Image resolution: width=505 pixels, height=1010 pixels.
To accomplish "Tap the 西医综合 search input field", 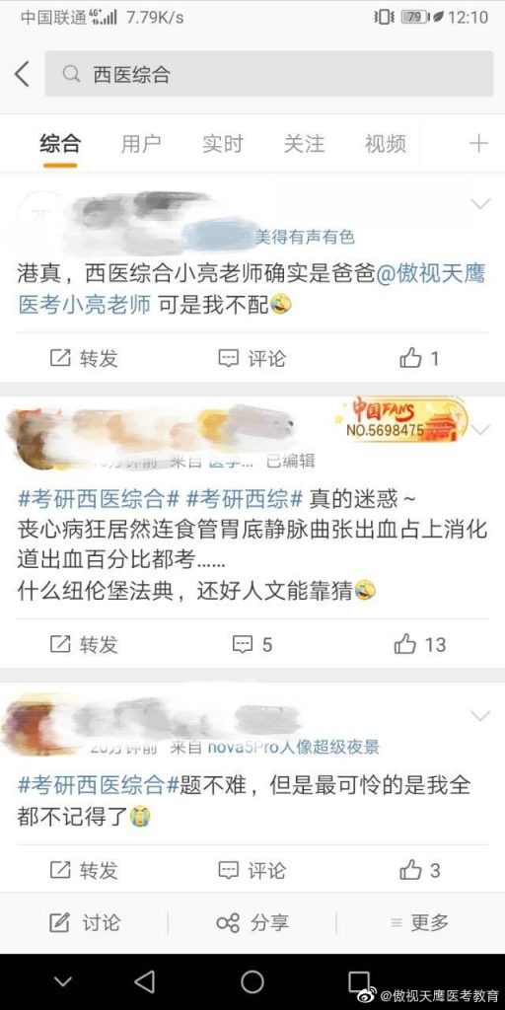I will click(x=269, y=74).
